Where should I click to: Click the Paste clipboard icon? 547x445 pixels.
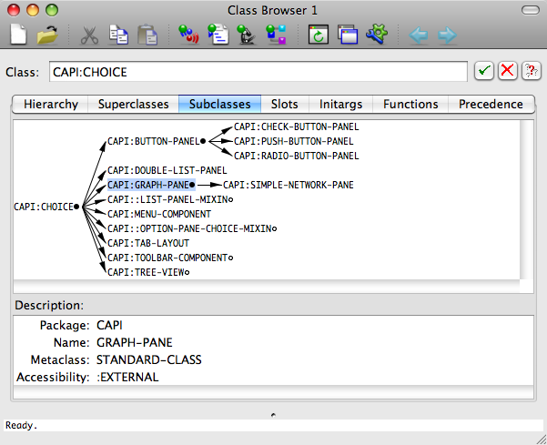[x=147, y=35]
